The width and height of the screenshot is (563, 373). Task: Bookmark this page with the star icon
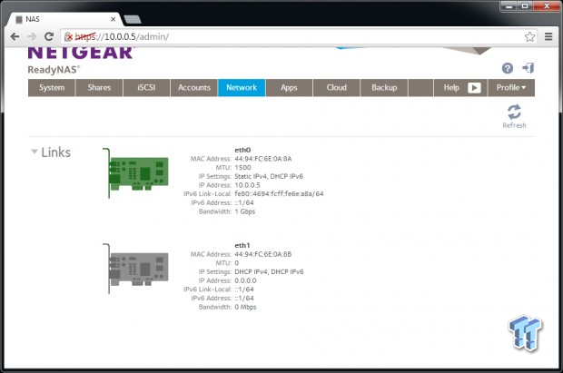click(x=529, y=36)
